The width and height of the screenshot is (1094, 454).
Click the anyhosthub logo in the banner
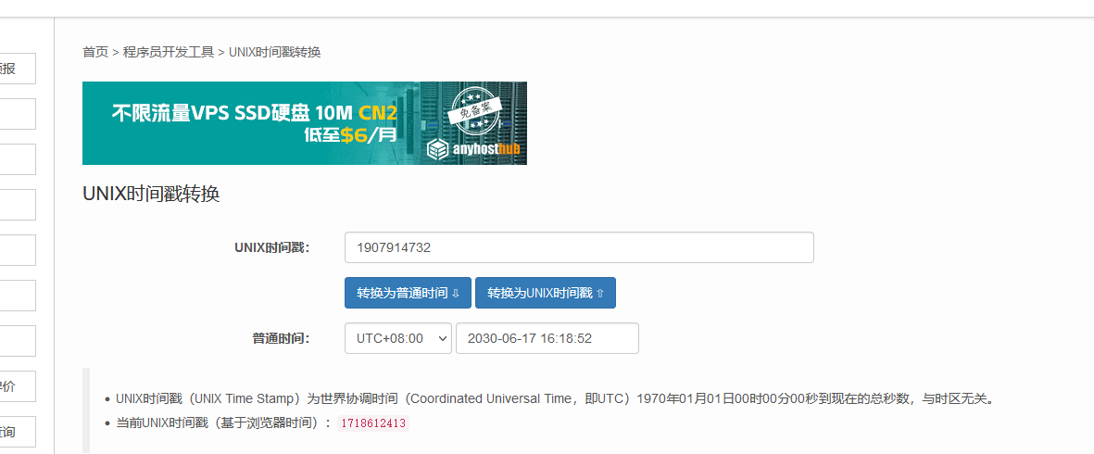(473, 148)
